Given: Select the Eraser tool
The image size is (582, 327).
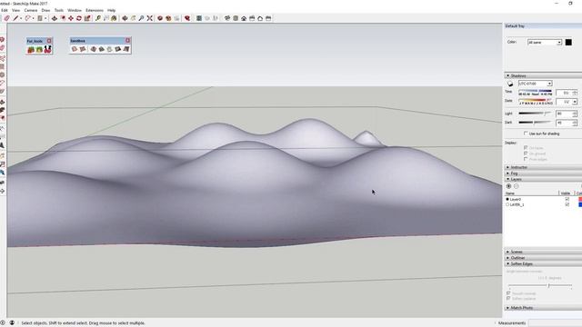Looking at the screenshot, I should point(6,18).
